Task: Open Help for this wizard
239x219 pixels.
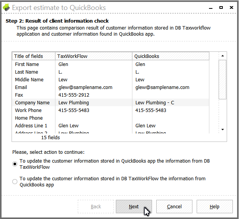Action: 215,207
